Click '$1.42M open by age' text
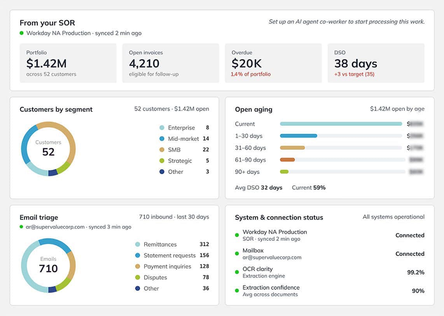This screenshot has height=316, width=444. (397, 109)
